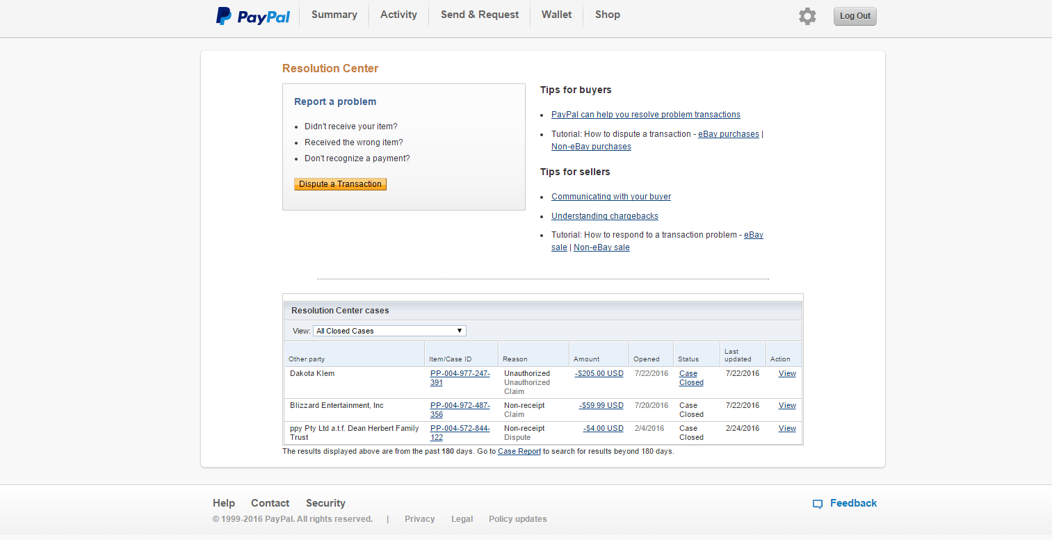1052x540 pixels.
Task: Select the 'Dakota Klem' party name
Action: 312,374
